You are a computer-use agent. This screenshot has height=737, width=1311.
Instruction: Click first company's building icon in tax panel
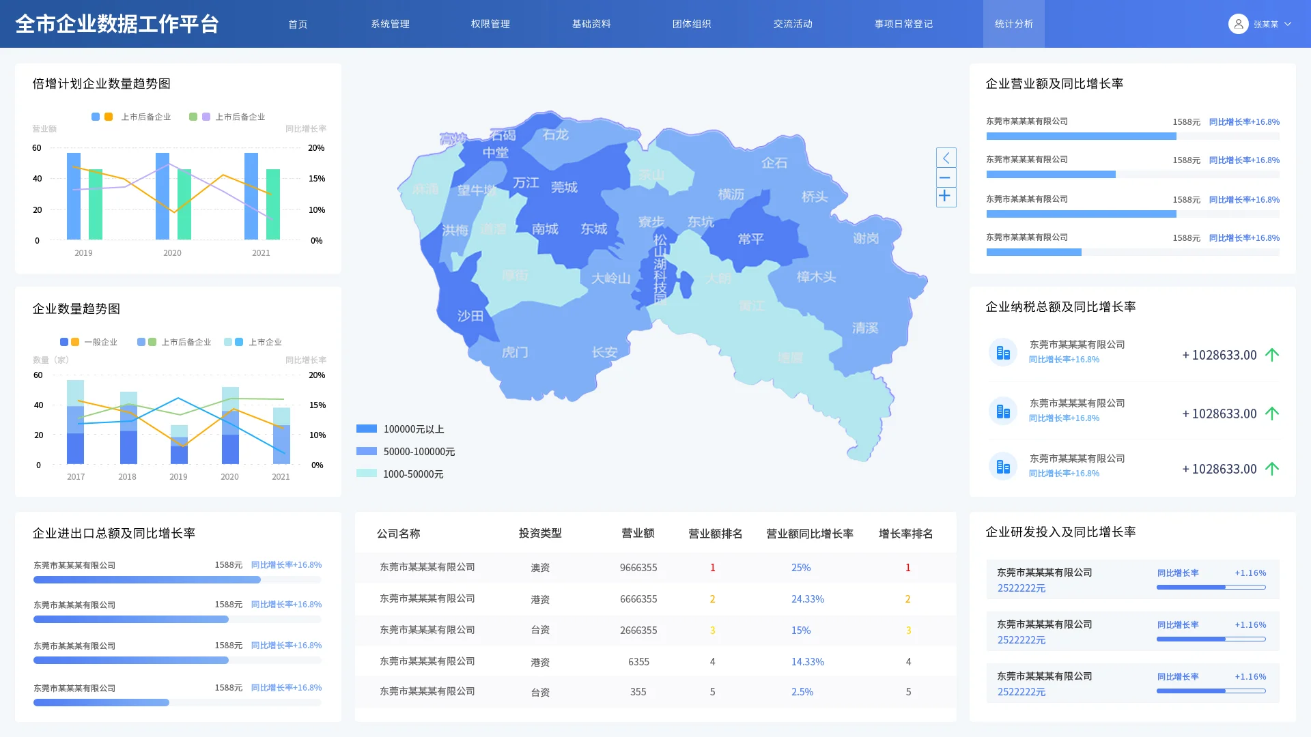(1003, 352)
